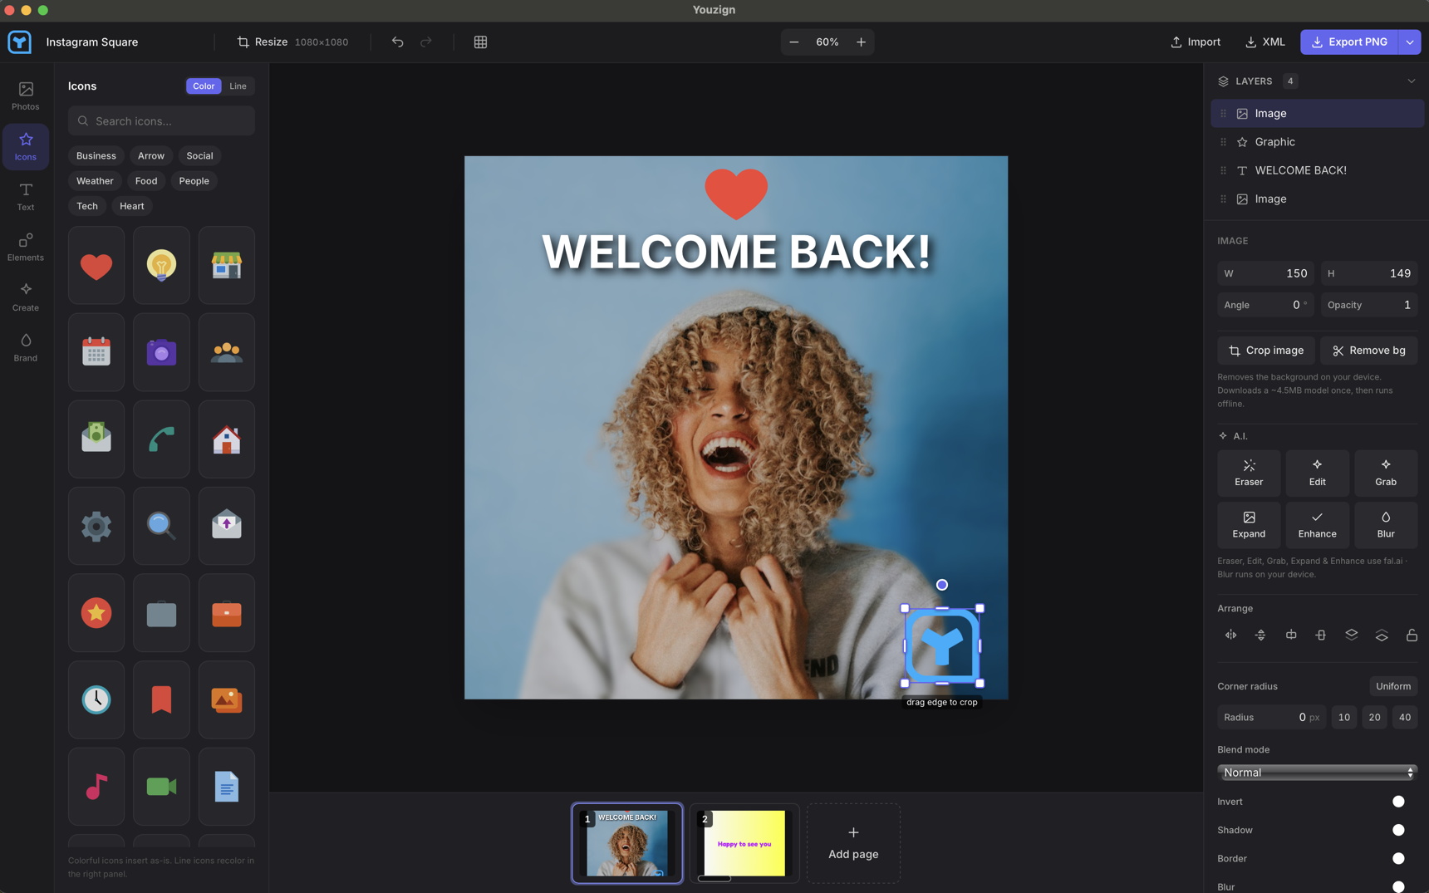Click the Remove bg button

point(1369,351)
